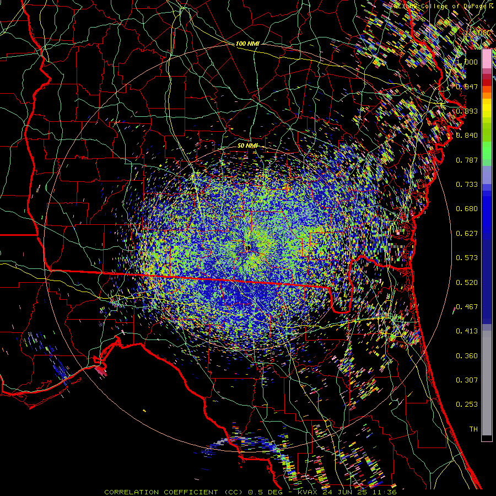Click the 0.360 legend value
This screenshot has height=496, width=496.
click(x=467, y=356)
